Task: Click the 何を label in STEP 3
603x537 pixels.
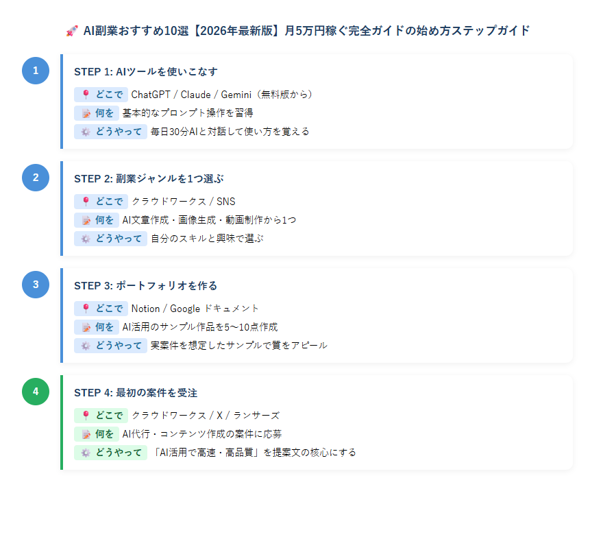Action: point(97,327)
